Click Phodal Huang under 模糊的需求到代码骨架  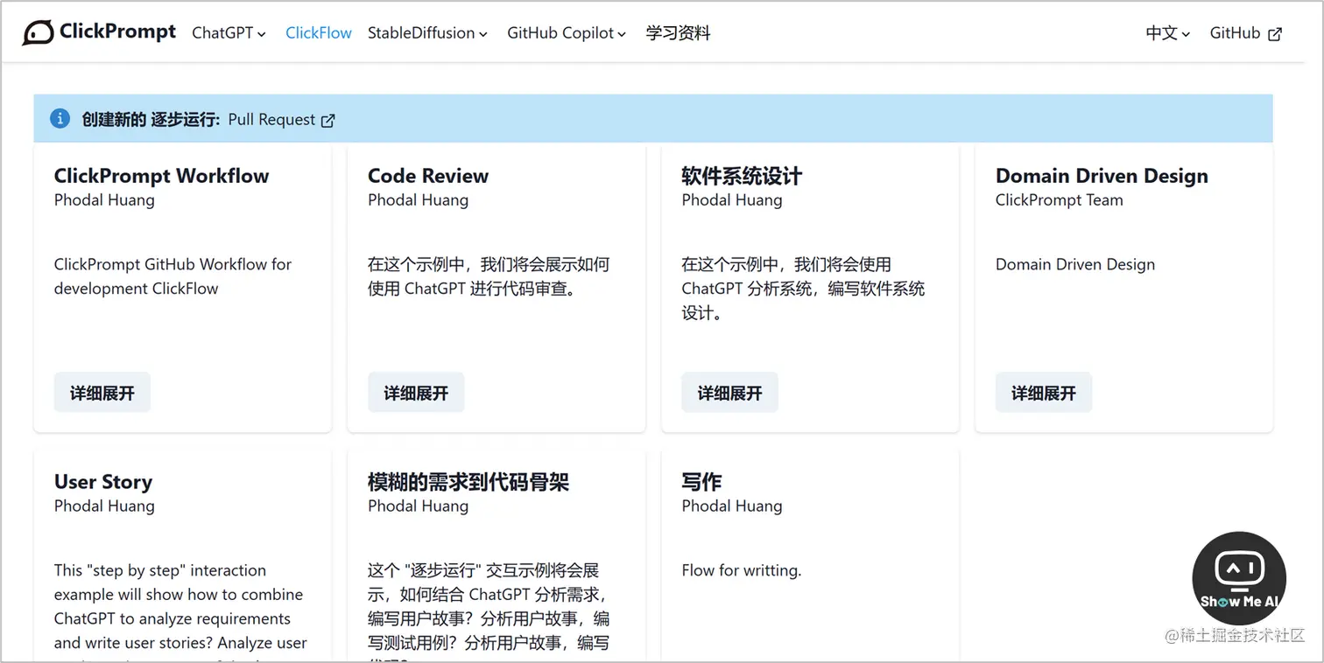(418, 506)
